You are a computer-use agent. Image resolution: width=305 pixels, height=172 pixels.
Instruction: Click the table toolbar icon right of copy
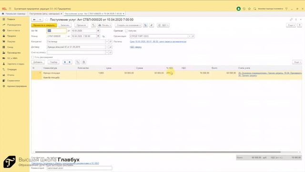84,62
